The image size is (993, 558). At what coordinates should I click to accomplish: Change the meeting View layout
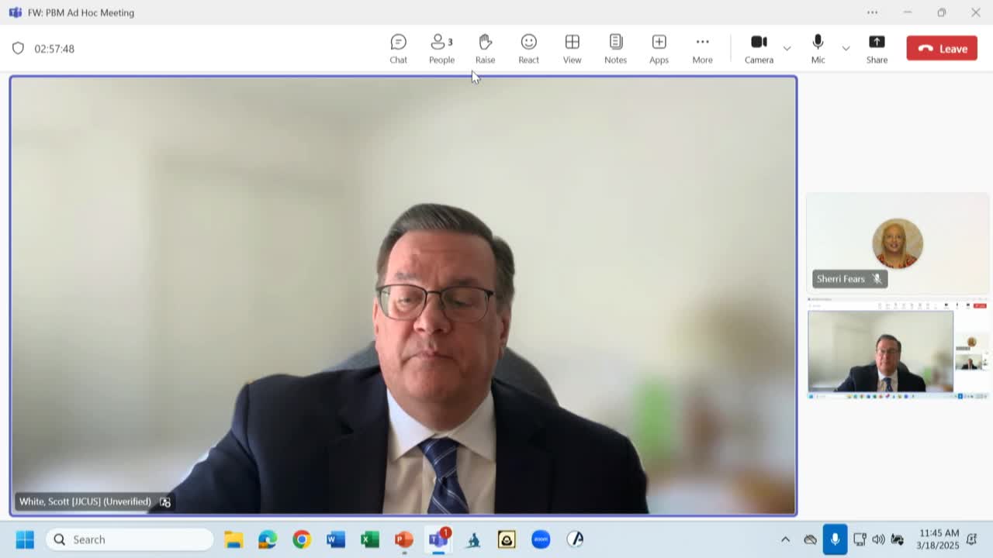tap(572, 49)
